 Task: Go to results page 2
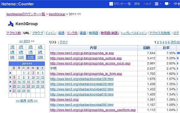point(158,42)
